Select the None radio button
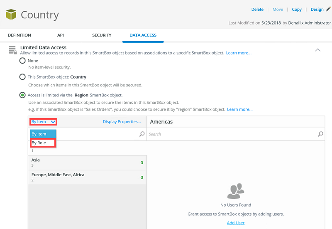Screen dimensions: 332x229 point(22,61)
